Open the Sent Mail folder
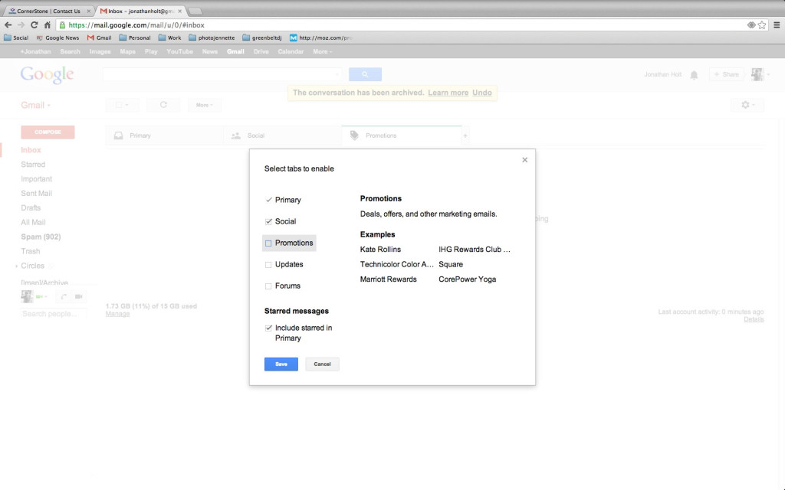This screenshot has height=490, width=785. [x=37, y=194]
